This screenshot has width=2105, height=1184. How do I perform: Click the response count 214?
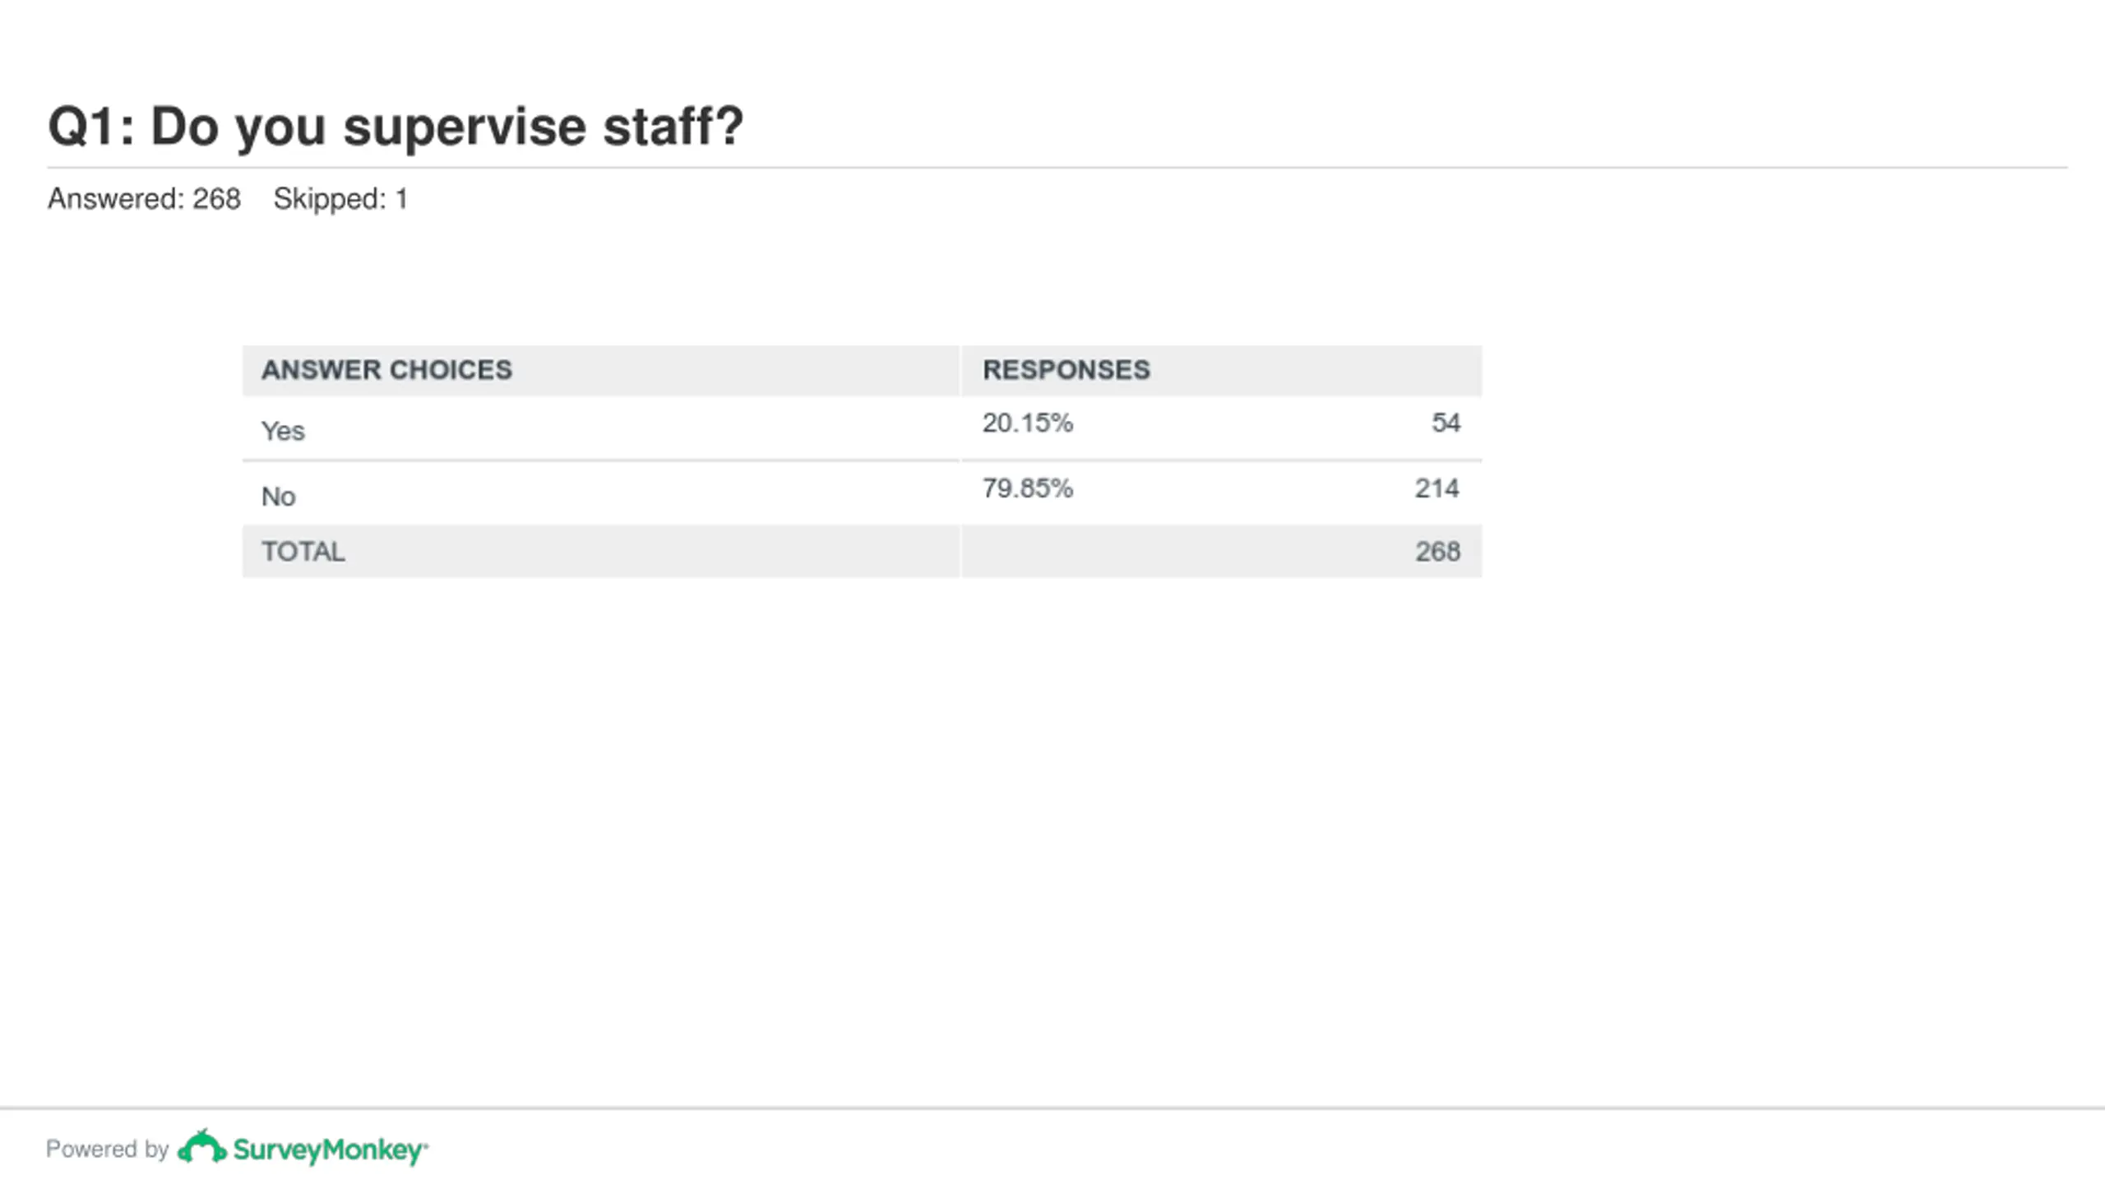coord(1437,488)
